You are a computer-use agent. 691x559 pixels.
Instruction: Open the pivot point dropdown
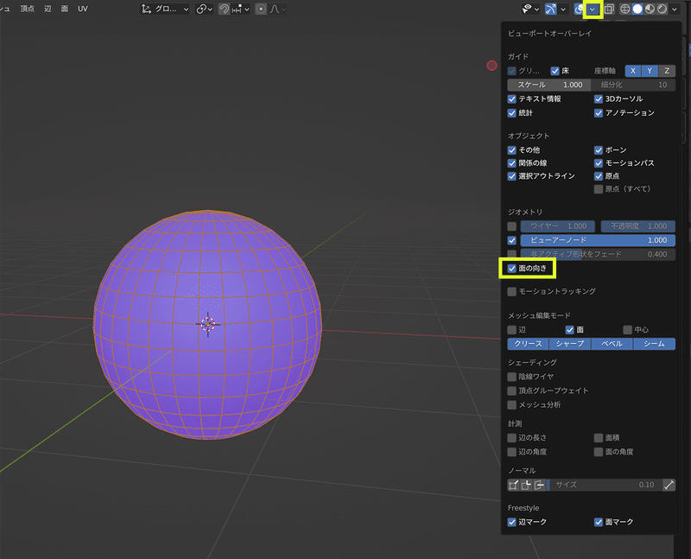pyautogui.click(x=205, y=9)
